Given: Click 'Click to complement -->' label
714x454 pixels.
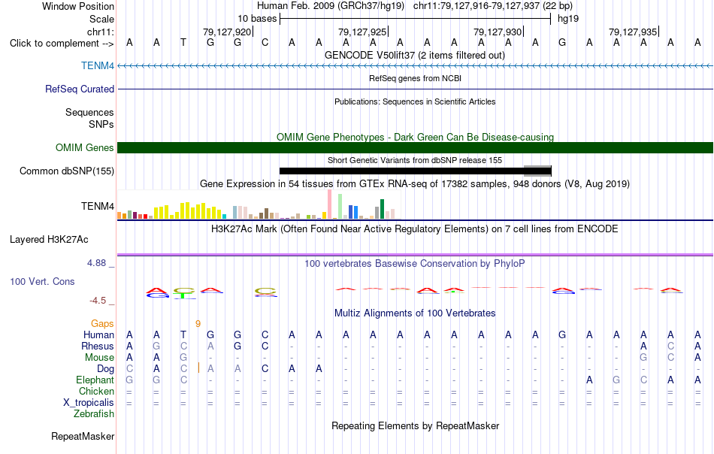Looking at the screenshot, I should tap(62, 44).
